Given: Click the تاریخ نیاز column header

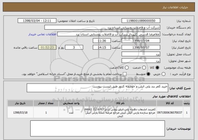Looking at the screenshot, I should 20,103.
